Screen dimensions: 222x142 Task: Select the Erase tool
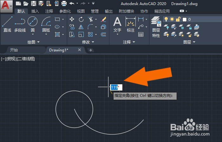click(x=104, y=19)
